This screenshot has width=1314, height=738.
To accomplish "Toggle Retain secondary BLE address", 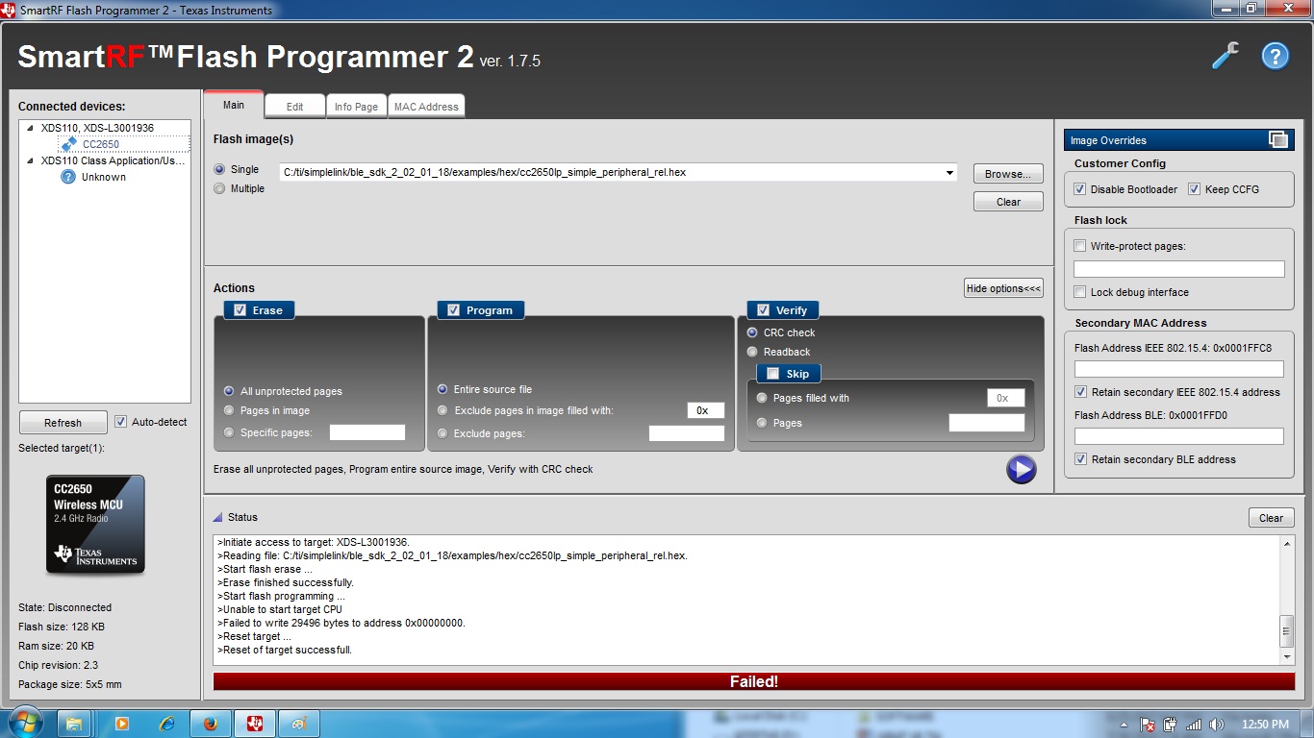I will [1080, 459].
